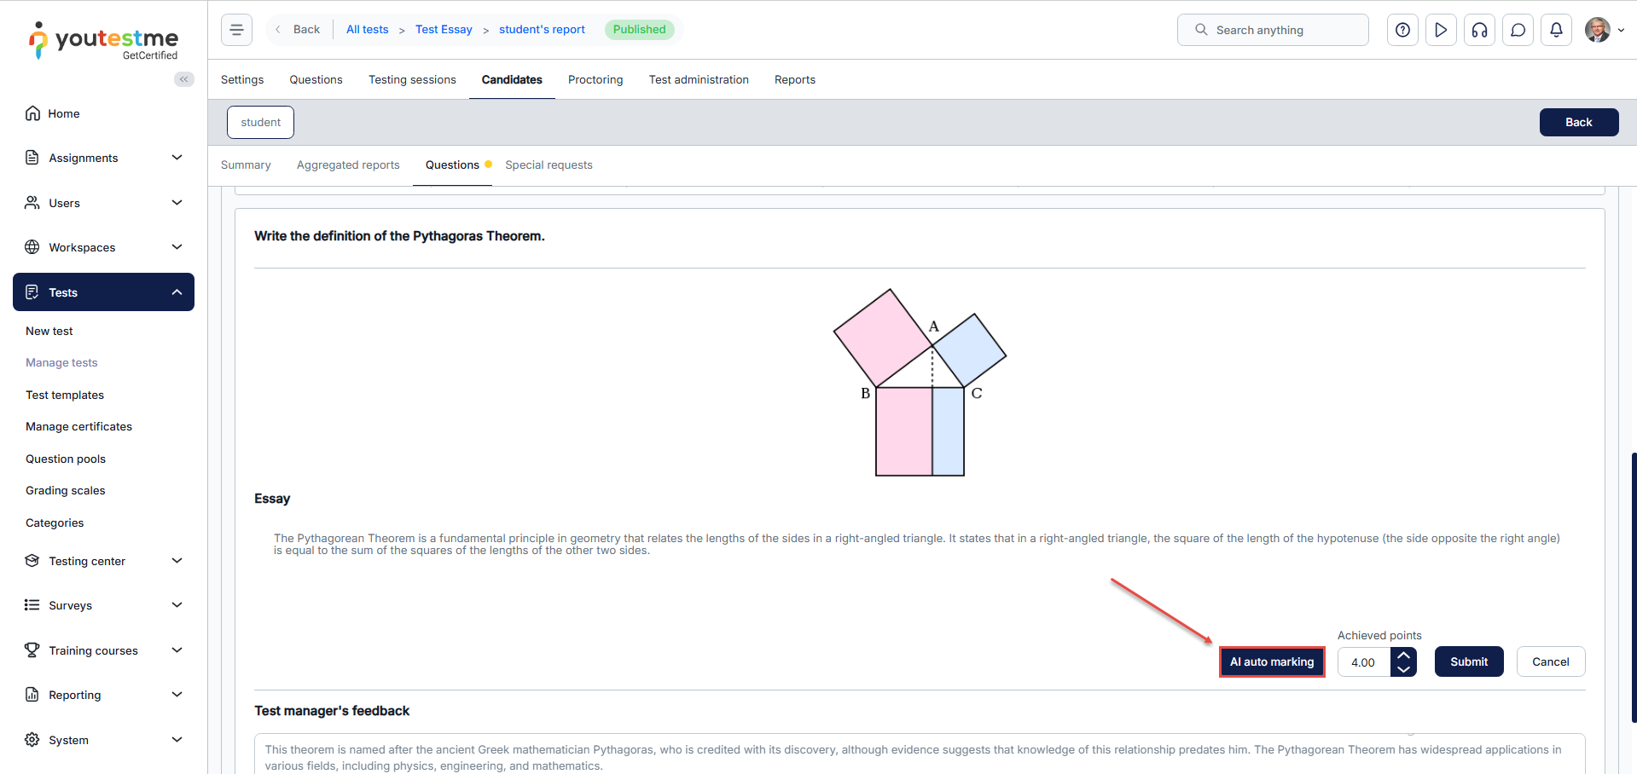Viewport: 1637px width, 774px height.
Task: Click the student name button
Action: click(260, 122)
